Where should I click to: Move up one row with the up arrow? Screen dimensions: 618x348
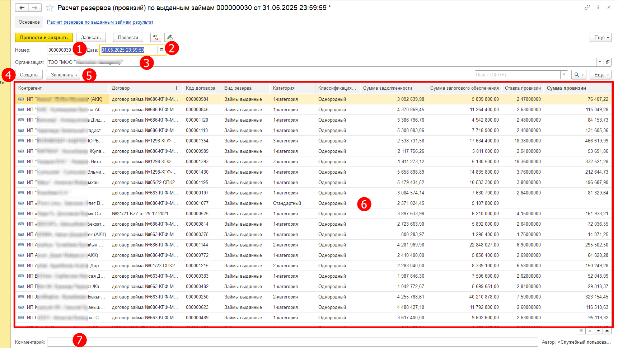590,331
